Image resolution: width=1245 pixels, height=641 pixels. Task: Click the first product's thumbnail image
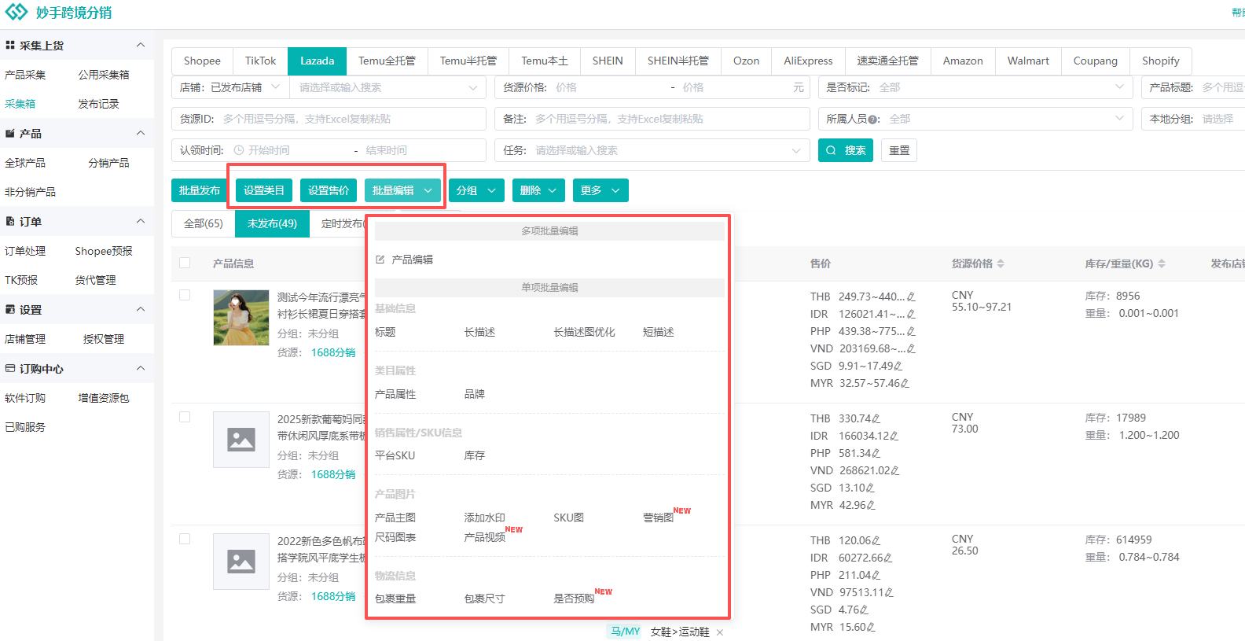coord(241,318)
